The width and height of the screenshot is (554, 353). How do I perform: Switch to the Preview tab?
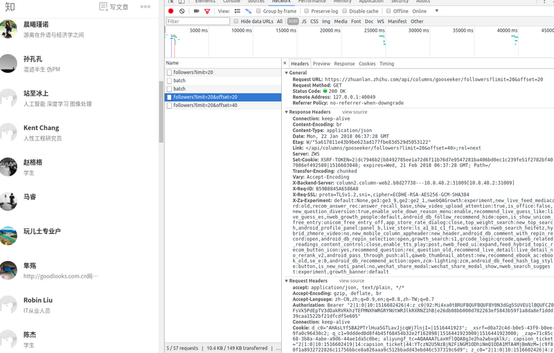click(x=321, y=64)
